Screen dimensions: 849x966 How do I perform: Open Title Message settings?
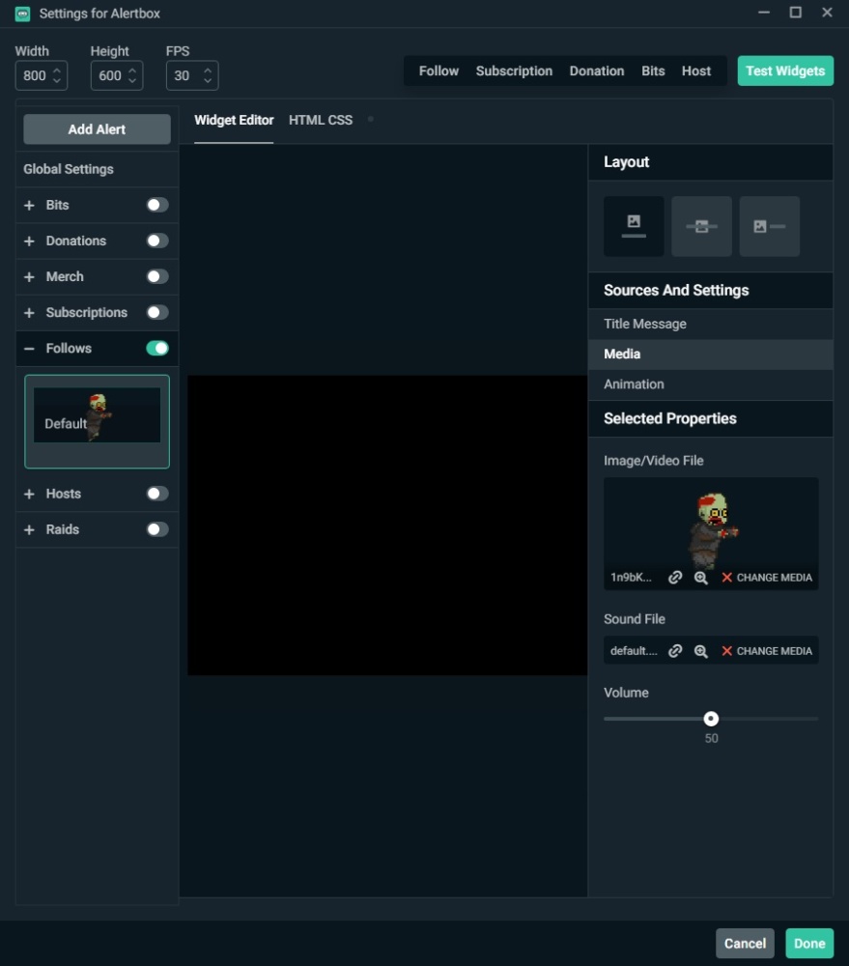coord(710,324)
